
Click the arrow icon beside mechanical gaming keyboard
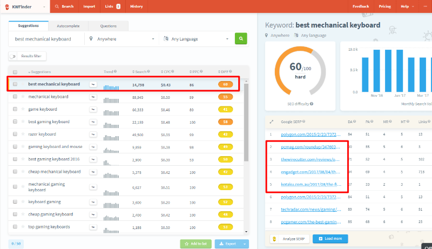pos(93,187)
